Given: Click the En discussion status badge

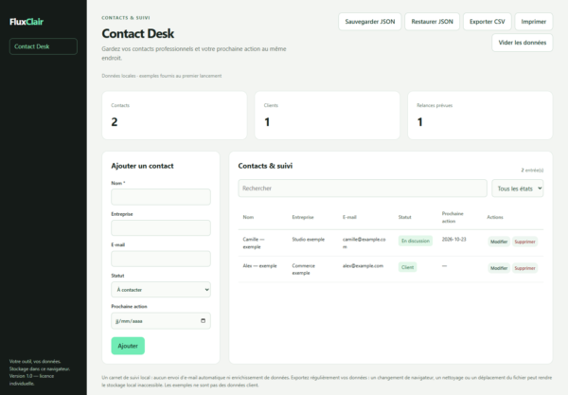Looking at the screenshot, I should 416,241.
